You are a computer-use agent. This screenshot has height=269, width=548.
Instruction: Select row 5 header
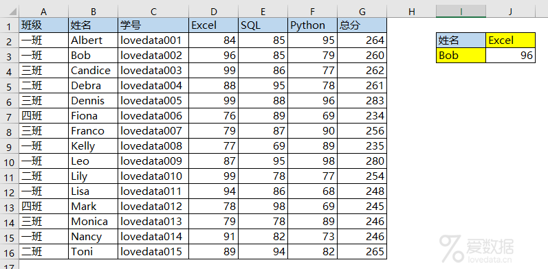10,86
